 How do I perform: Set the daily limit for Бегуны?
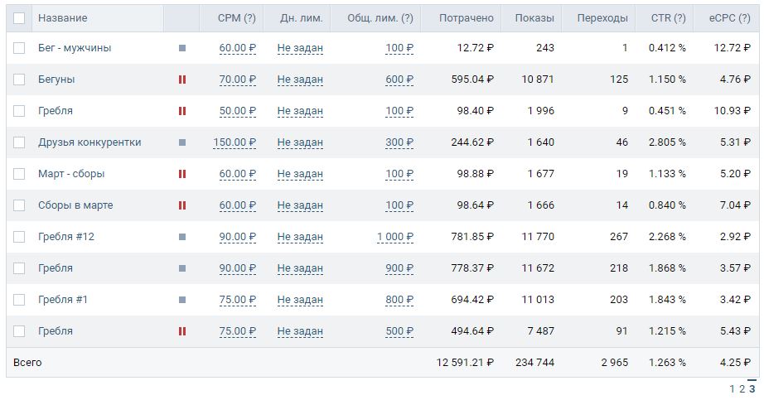coord(300,80)
